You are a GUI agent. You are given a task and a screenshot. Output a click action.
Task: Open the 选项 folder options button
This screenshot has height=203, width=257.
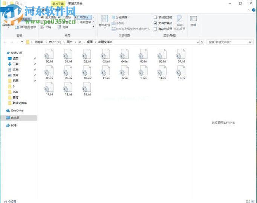[x=193, y=21]
